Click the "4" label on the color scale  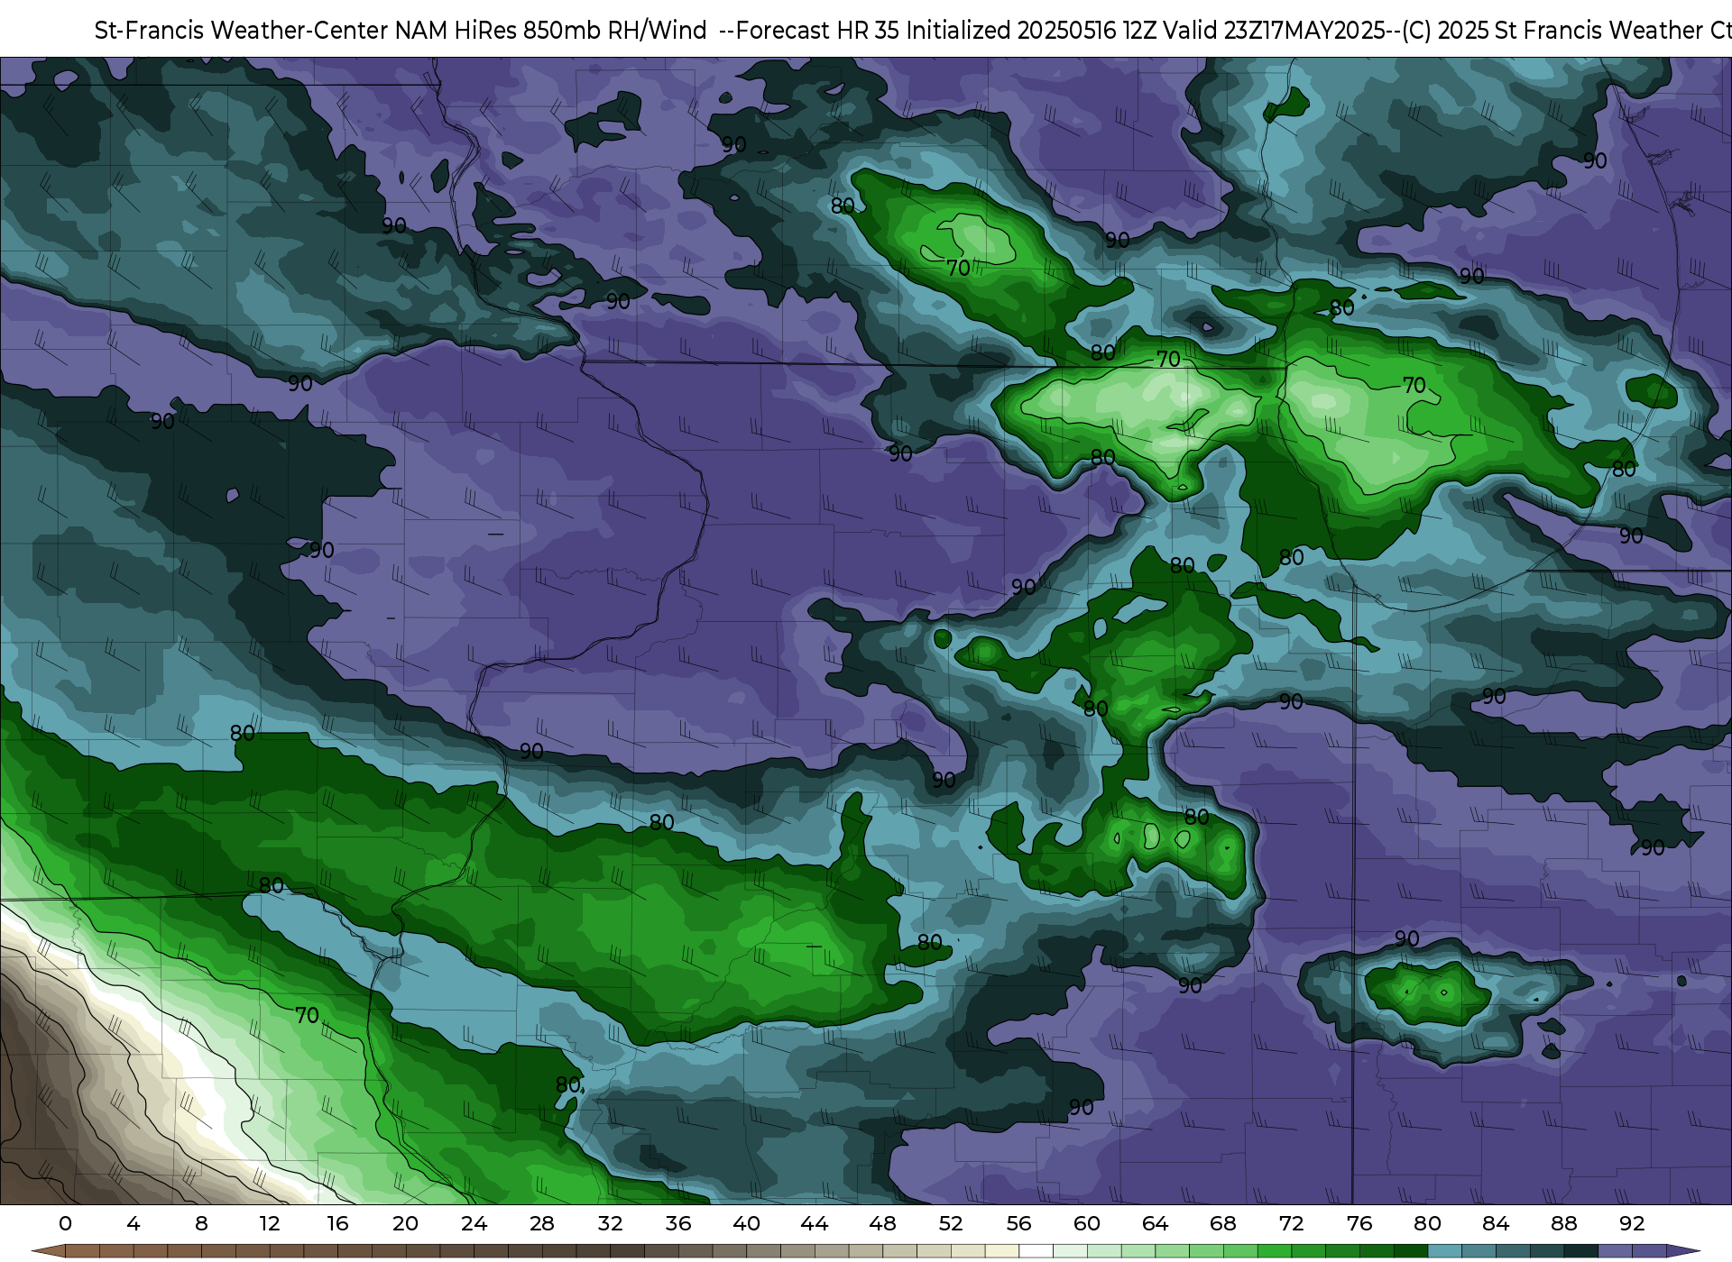point(134,1223)
